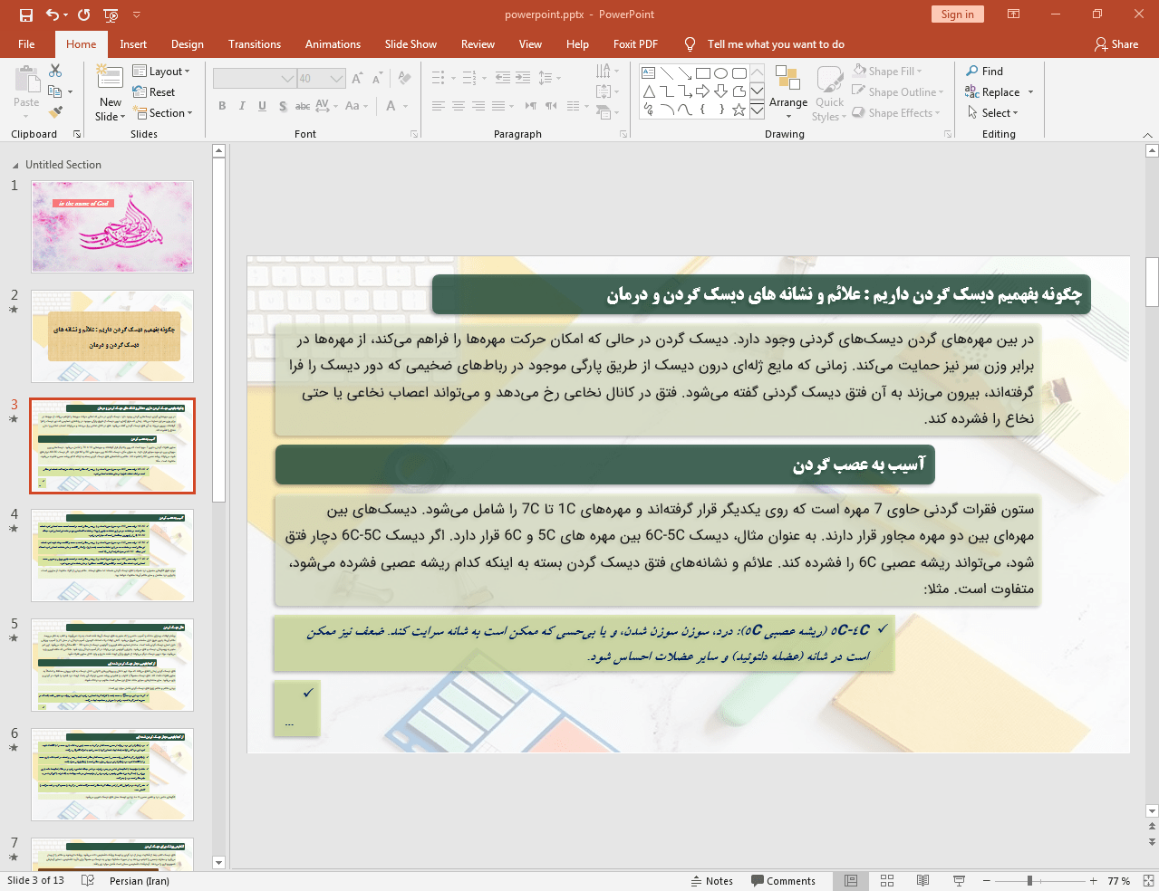Click the Format Painter brush icon
This screenshot has height=891, width=1159.
click(x=55, y=112)
